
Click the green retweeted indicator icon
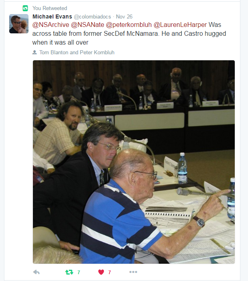25,8
